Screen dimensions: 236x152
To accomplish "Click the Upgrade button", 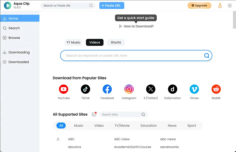I will 200,6.
